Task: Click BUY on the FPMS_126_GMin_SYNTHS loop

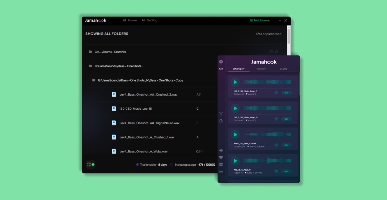Action: (x=286, y=145)
